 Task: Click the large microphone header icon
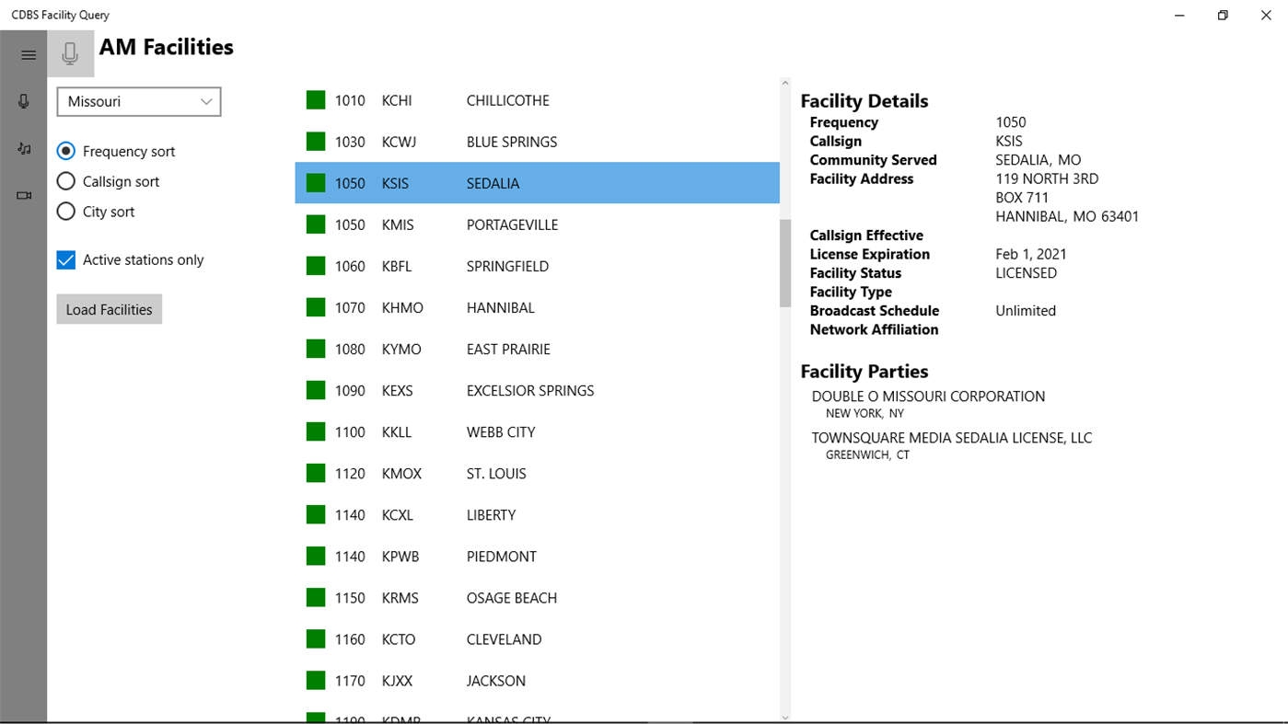[71, 53]
